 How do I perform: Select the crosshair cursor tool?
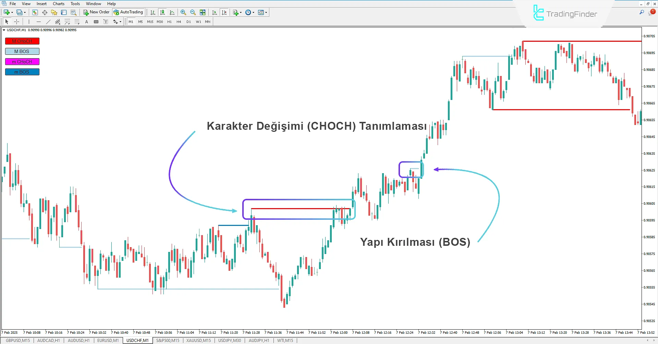16,22
